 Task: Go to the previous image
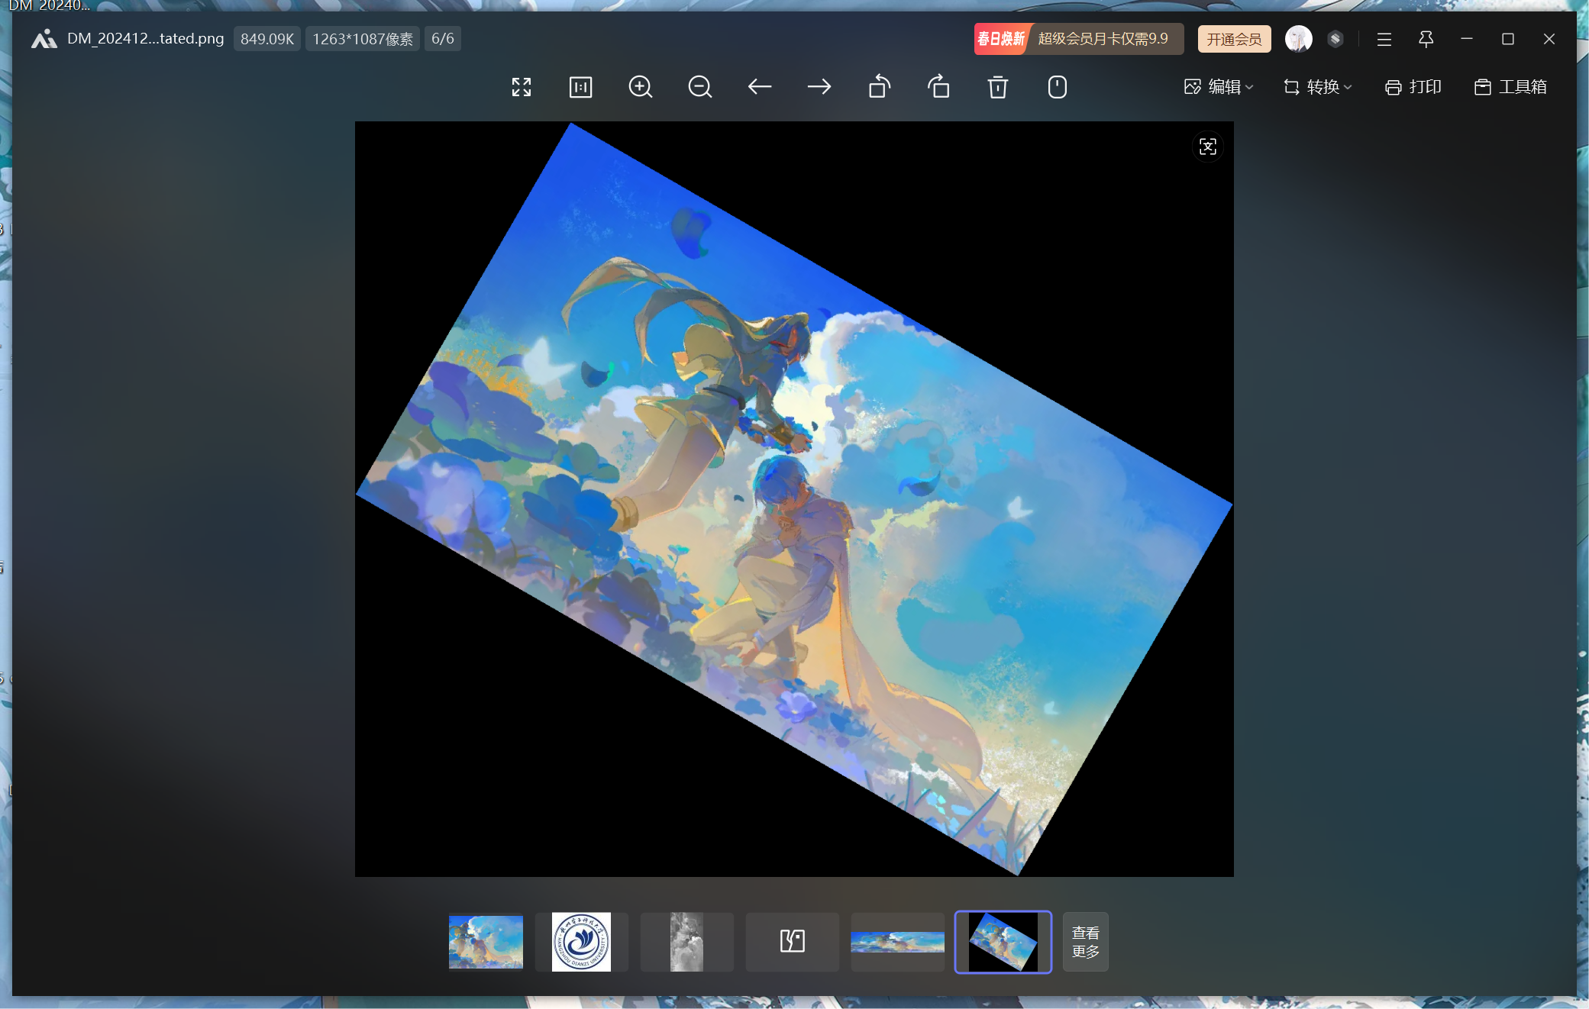[x=760, y=87]
